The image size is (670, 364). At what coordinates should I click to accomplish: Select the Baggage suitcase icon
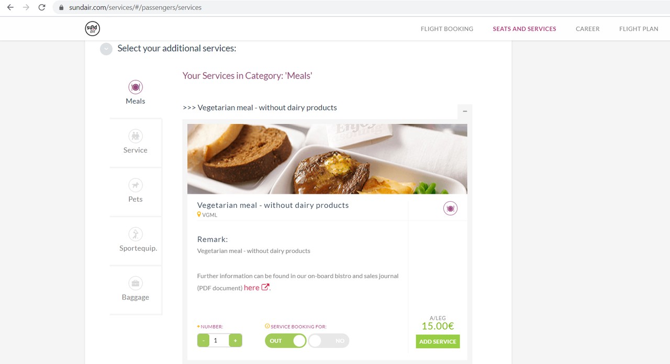click(136, 283)
